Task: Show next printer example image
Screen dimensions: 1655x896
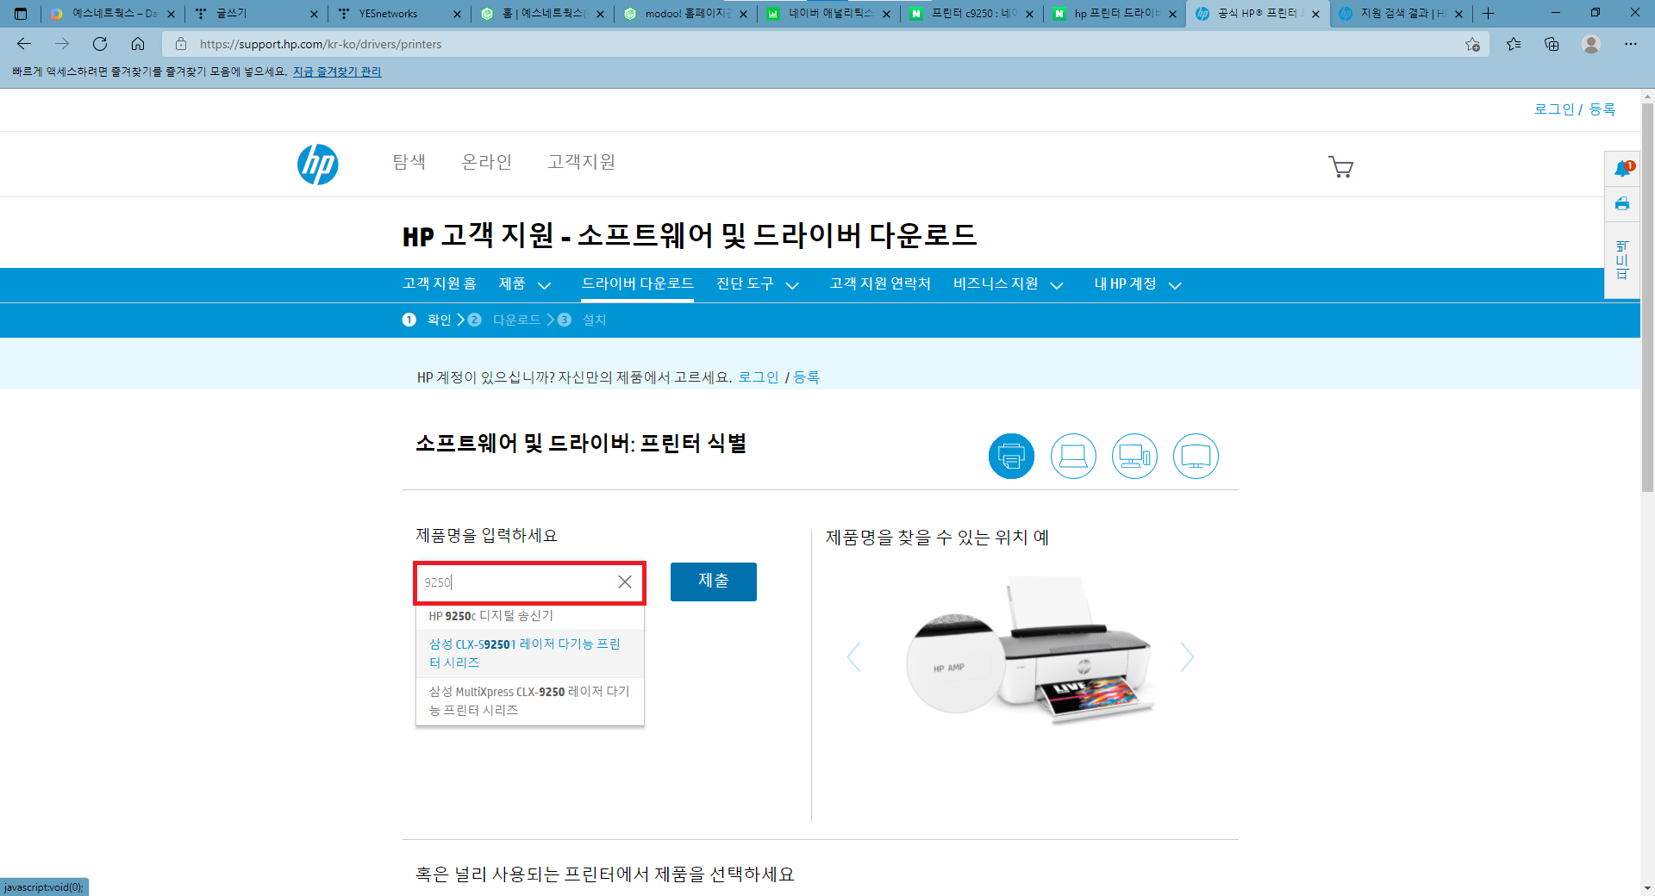Action: tap(1187, 656)
